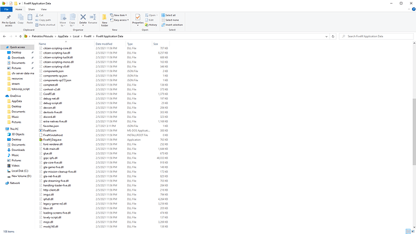Click the Rename icon in Organize group
416x234 pixels.
click(93, 17)
